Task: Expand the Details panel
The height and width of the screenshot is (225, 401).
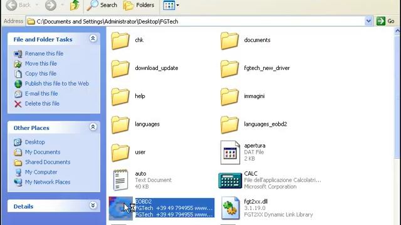Action: (93, 206)
